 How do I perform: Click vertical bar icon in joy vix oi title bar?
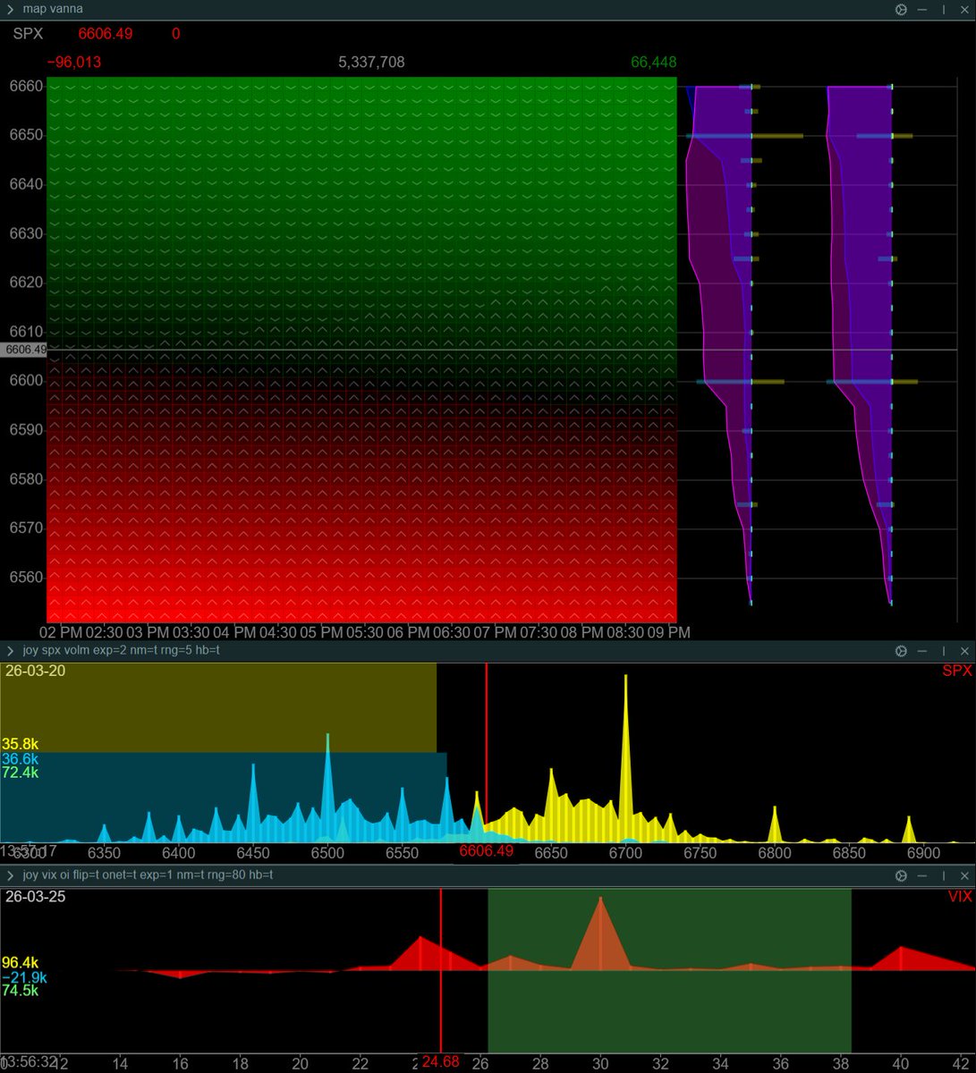[x=943, y=876]
